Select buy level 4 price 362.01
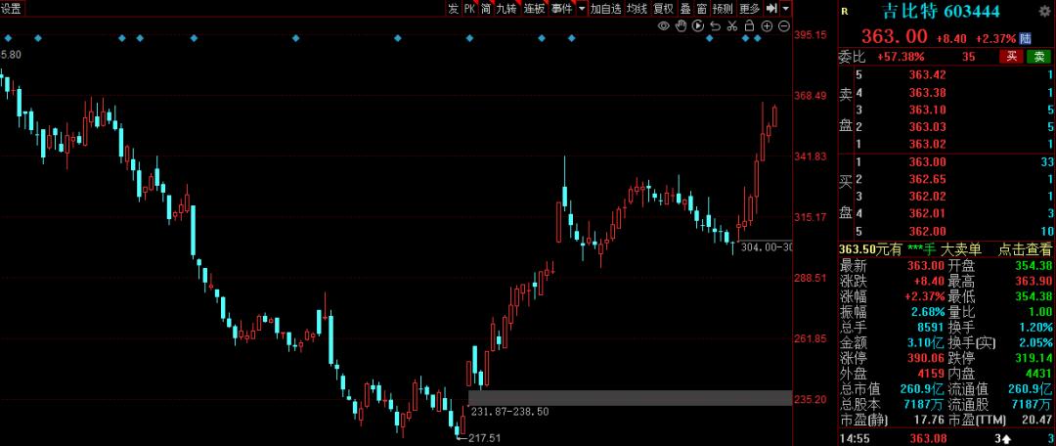The height and width of the screenshot is (446, 1056). click(x=927, y=214)
